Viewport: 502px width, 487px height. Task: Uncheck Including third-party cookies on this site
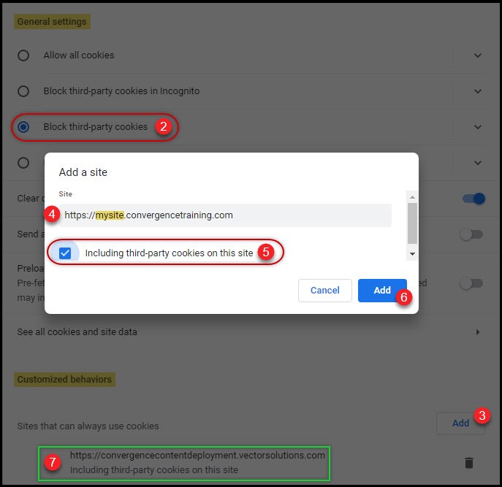tap(65, 253)
